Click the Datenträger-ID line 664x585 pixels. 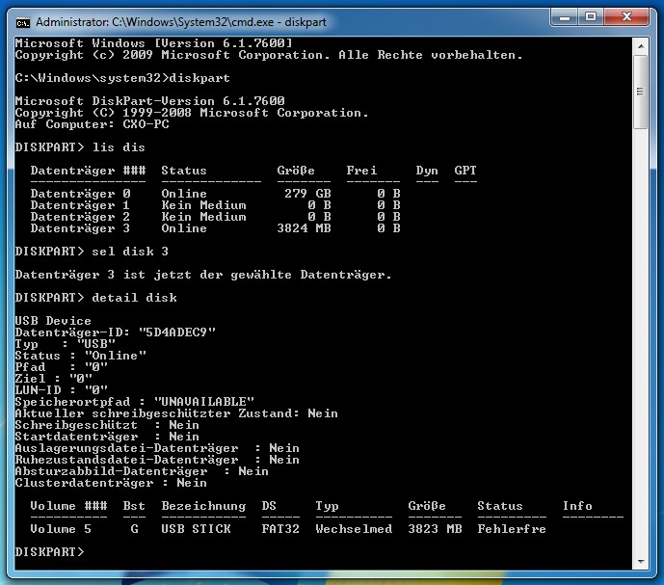pyautogui.click(x=115, y=332)
